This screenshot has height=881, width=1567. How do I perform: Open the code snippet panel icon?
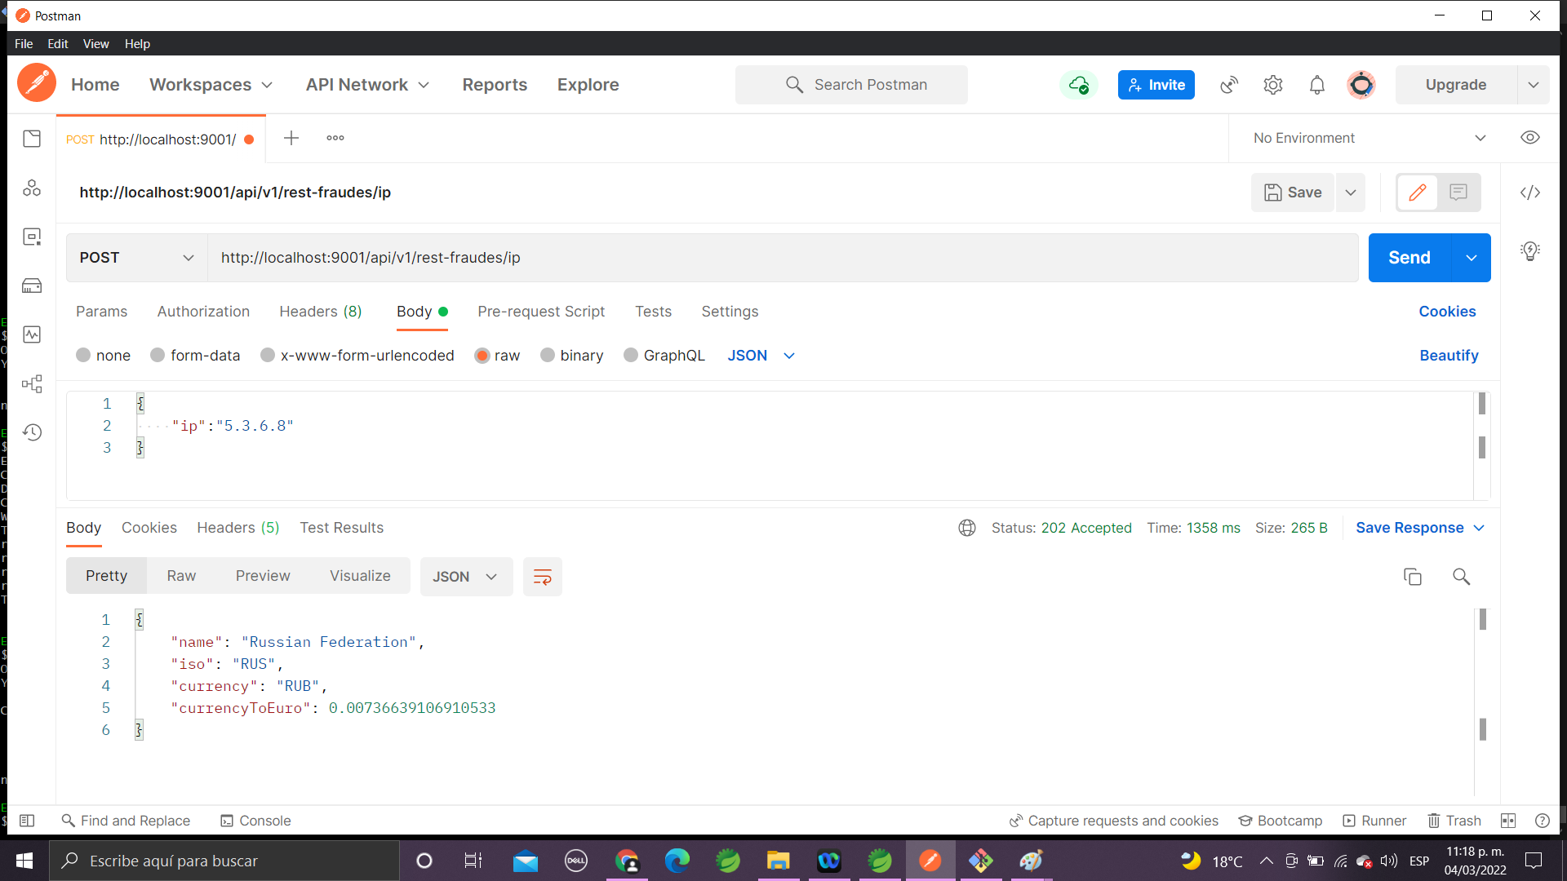point(1530,193)
